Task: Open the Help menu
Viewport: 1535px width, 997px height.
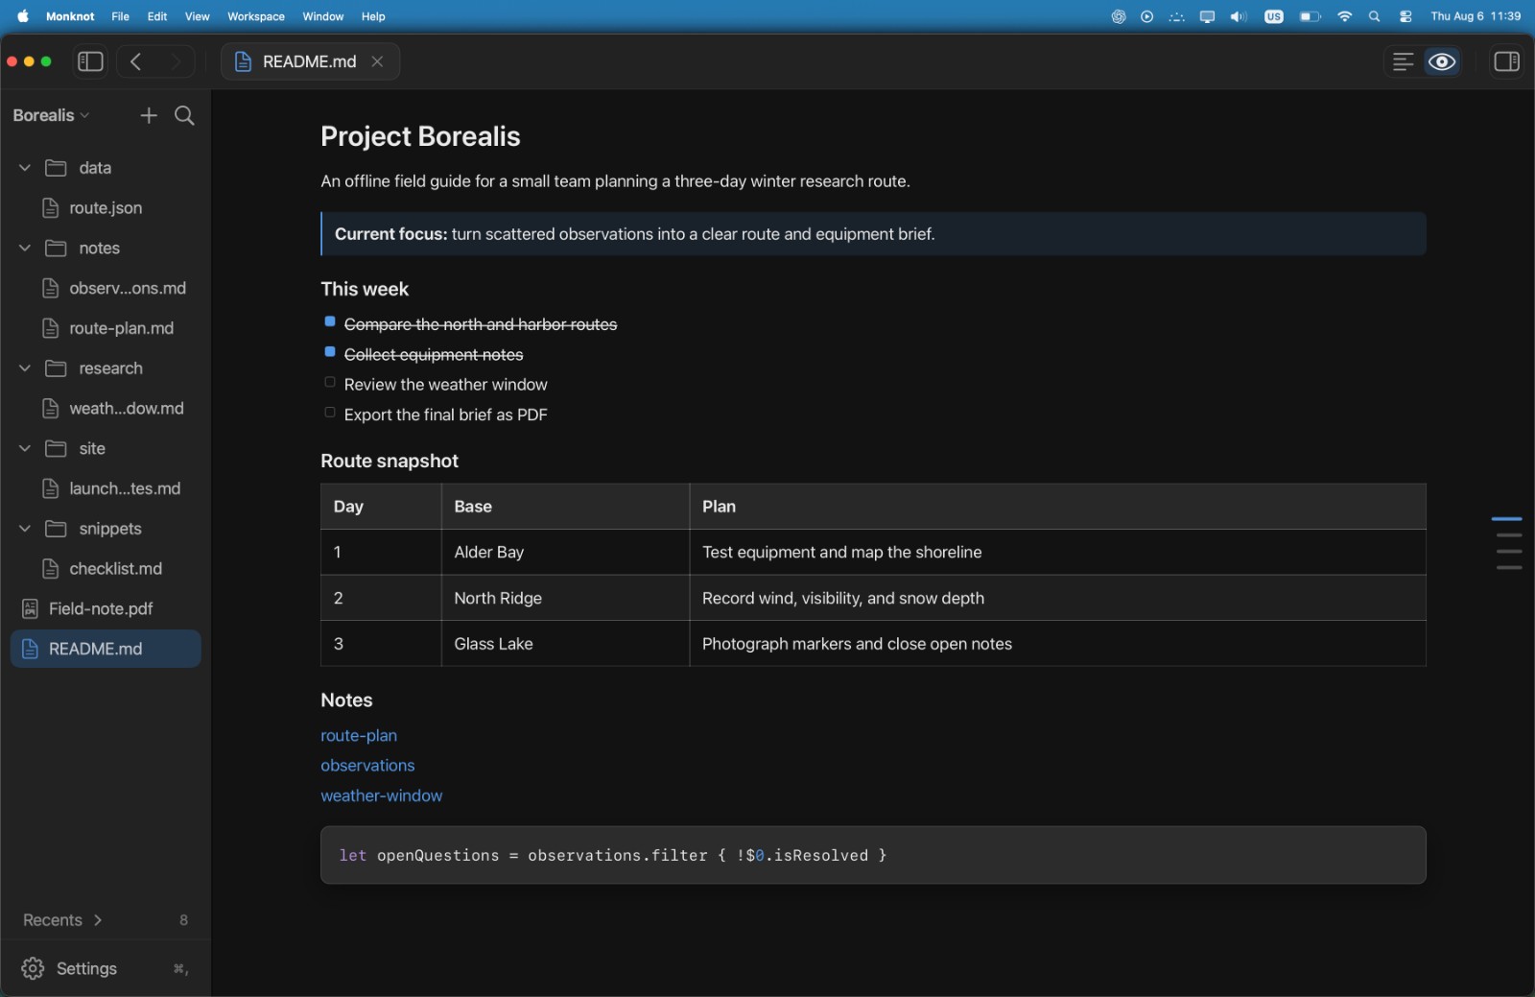Action: coord(373,16)
